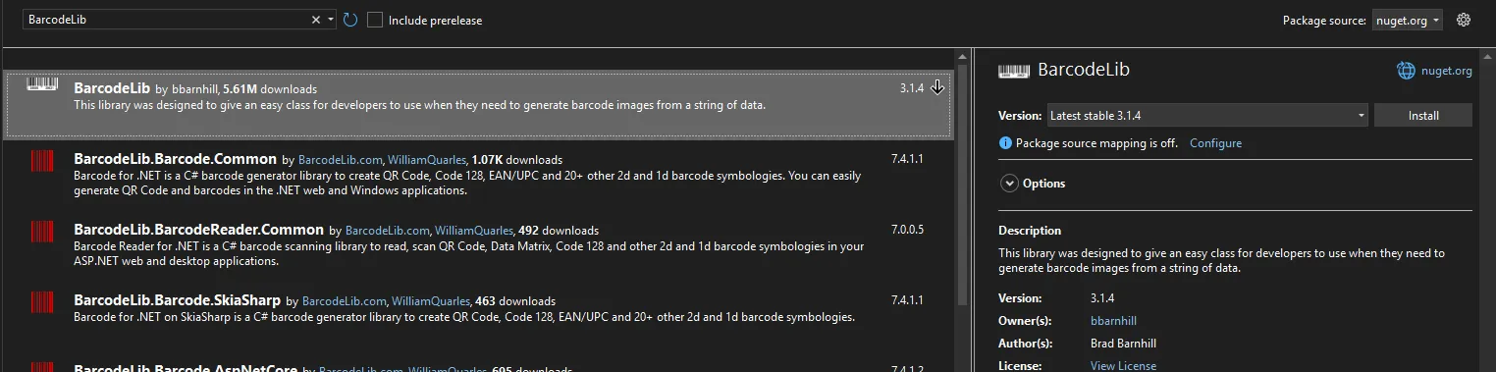Install the BarcodeLib package
The image size is (1496, 372).
(x=1423, y=116)
